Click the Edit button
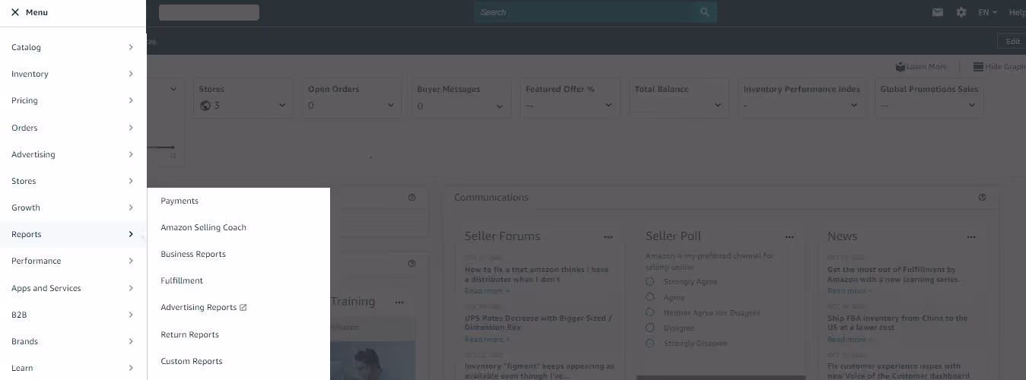Screen dimensions: 1026x380 pos(1012,41)
